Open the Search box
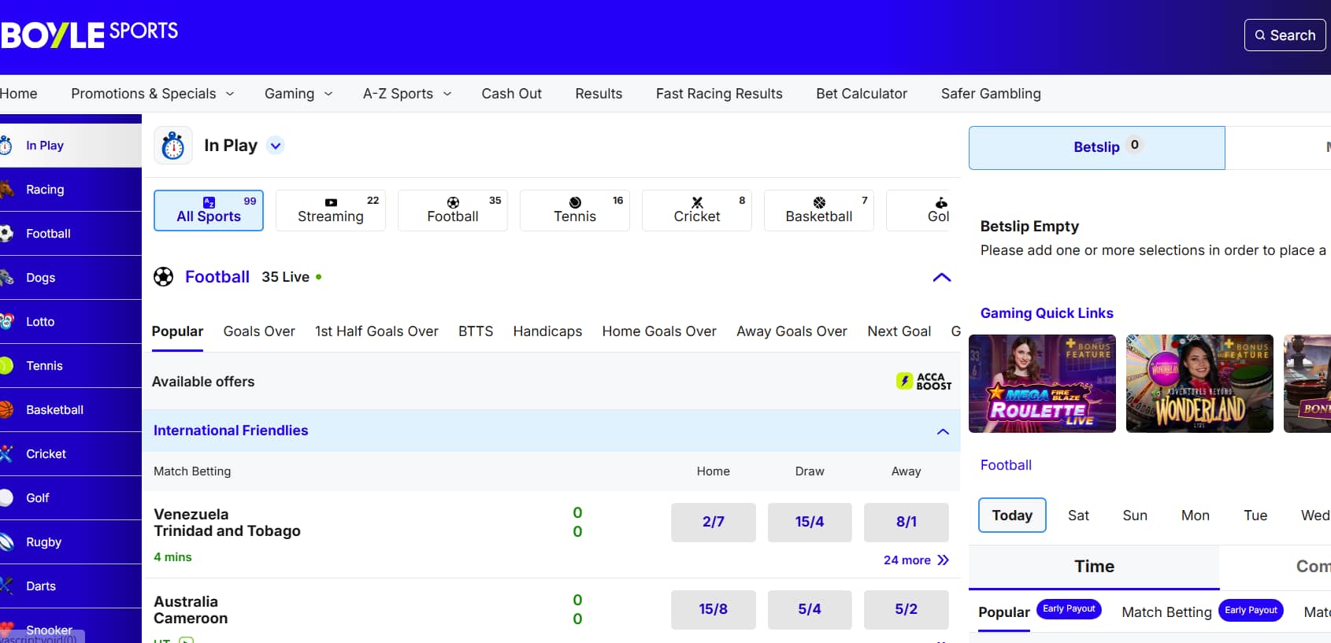 point(1285,35)
